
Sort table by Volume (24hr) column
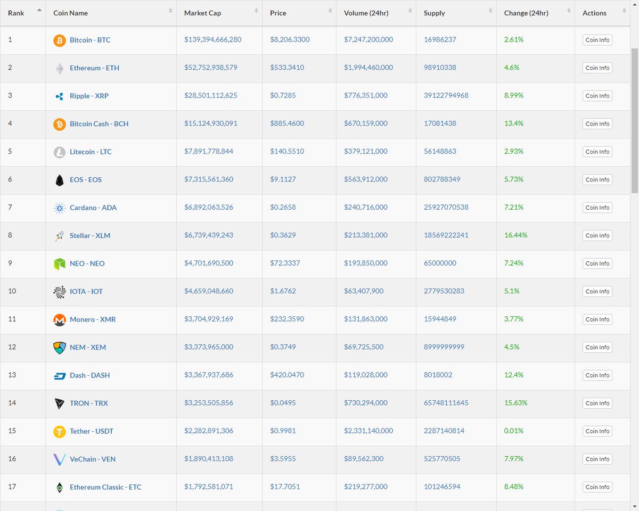click(x=376, y=13)
